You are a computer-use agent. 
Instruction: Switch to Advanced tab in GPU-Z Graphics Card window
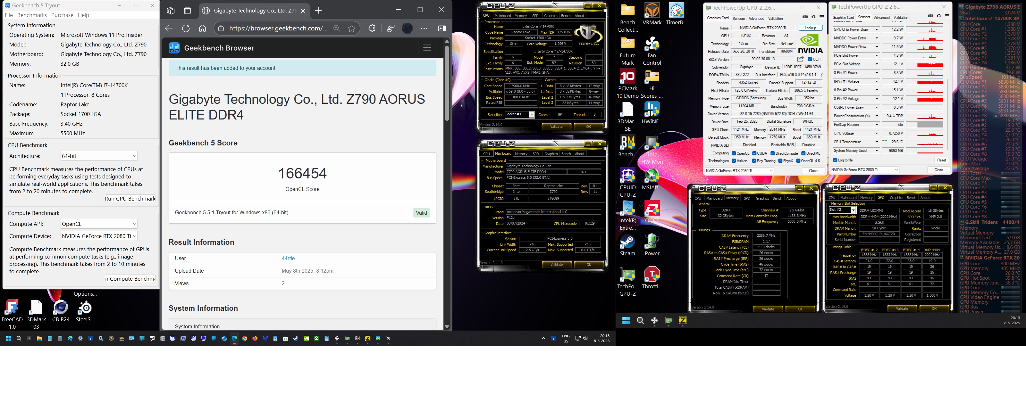point(756,18)
